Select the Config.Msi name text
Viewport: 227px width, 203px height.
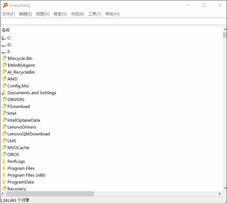pyautogui.click(x=18, y=86)
